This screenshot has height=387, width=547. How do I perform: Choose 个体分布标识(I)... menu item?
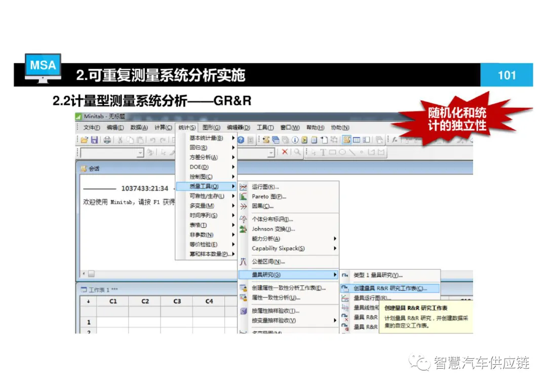289,219
